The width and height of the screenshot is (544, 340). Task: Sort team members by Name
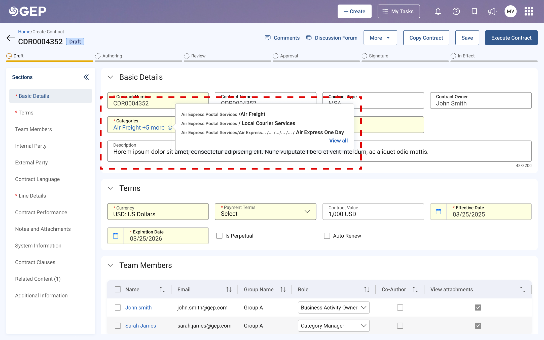(x=162, y=290)
